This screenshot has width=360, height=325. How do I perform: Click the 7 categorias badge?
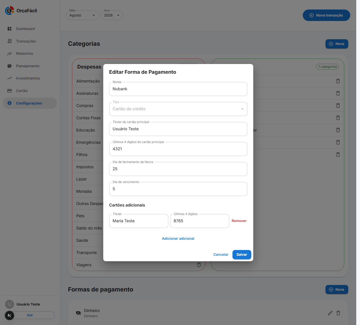pos(327,67)
